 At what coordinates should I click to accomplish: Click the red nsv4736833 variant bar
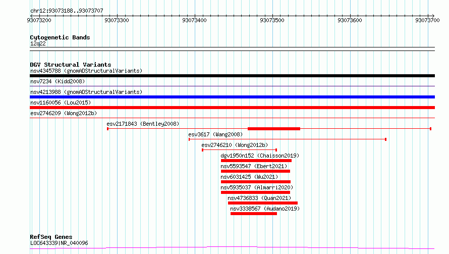pyautogui.click(x=263, y=203)
